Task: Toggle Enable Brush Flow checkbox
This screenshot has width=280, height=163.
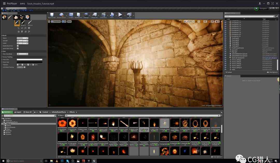Action: (18, 46)
